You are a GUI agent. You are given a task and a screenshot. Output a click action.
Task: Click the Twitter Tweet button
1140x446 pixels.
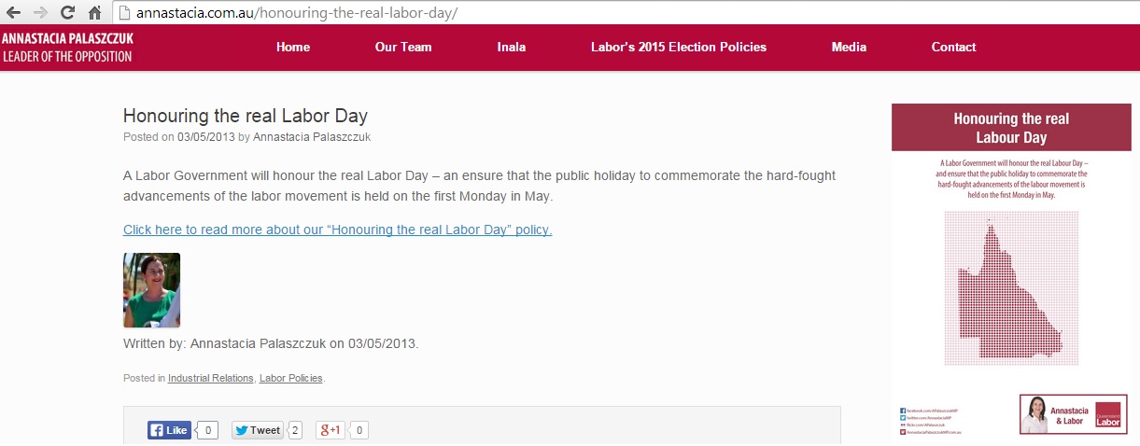click(258, 430)
